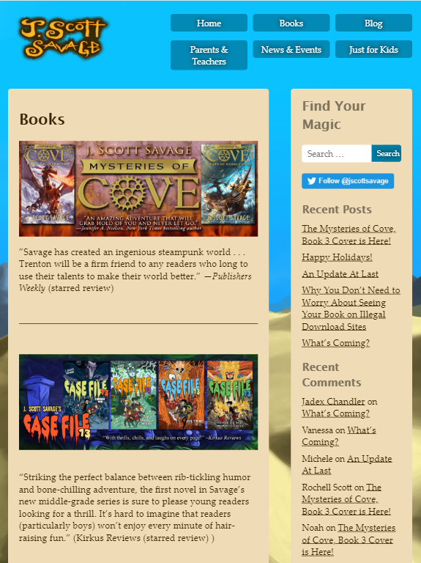Open the What's Coming? recent post link
Viewport: 421px width, 563px height.
point(335,343)
